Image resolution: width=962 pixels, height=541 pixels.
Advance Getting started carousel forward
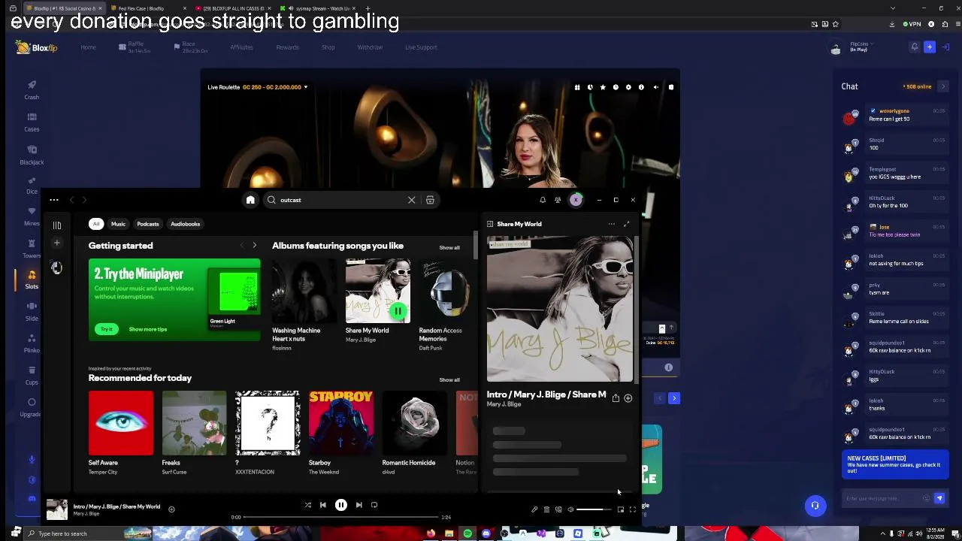[x=254, y=246]
